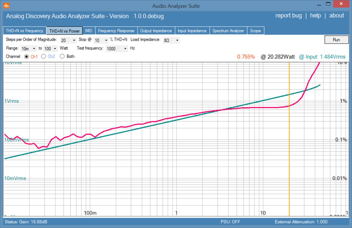Select the Ch1 channel radio button
Screen dimensions: 352x228
click(x=27, y=57)
